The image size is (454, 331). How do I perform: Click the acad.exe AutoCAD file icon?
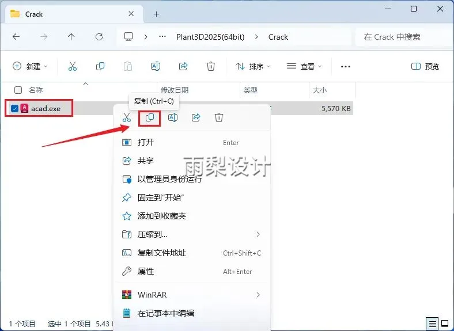tap(25, 108)
